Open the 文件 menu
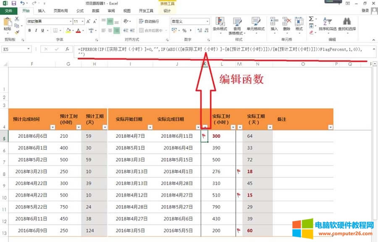Screen dimensions: 378x242 click(8, 11)
